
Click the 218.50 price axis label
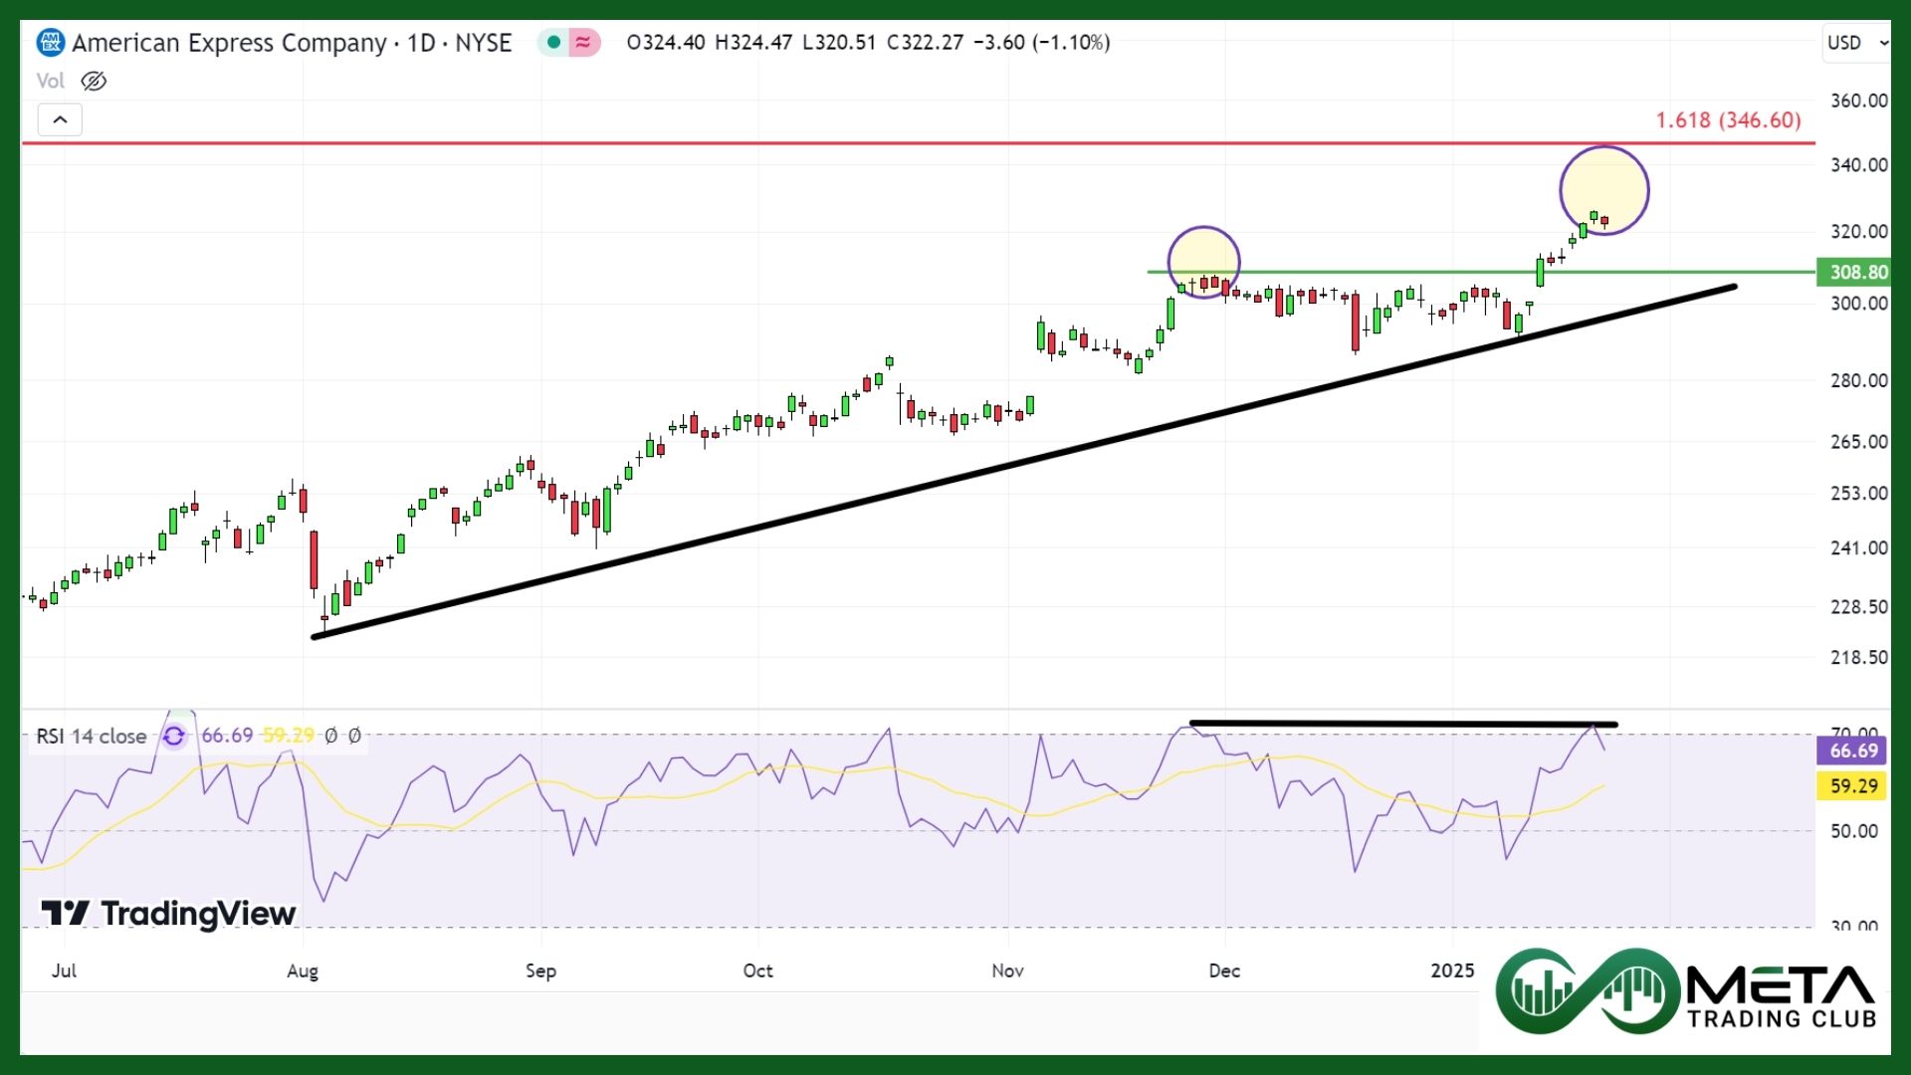pos(1858,658)
